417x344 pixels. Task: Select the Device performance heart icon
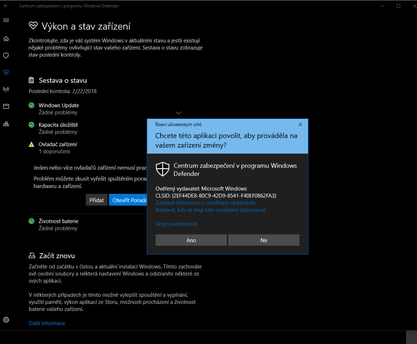click(6, 72)
